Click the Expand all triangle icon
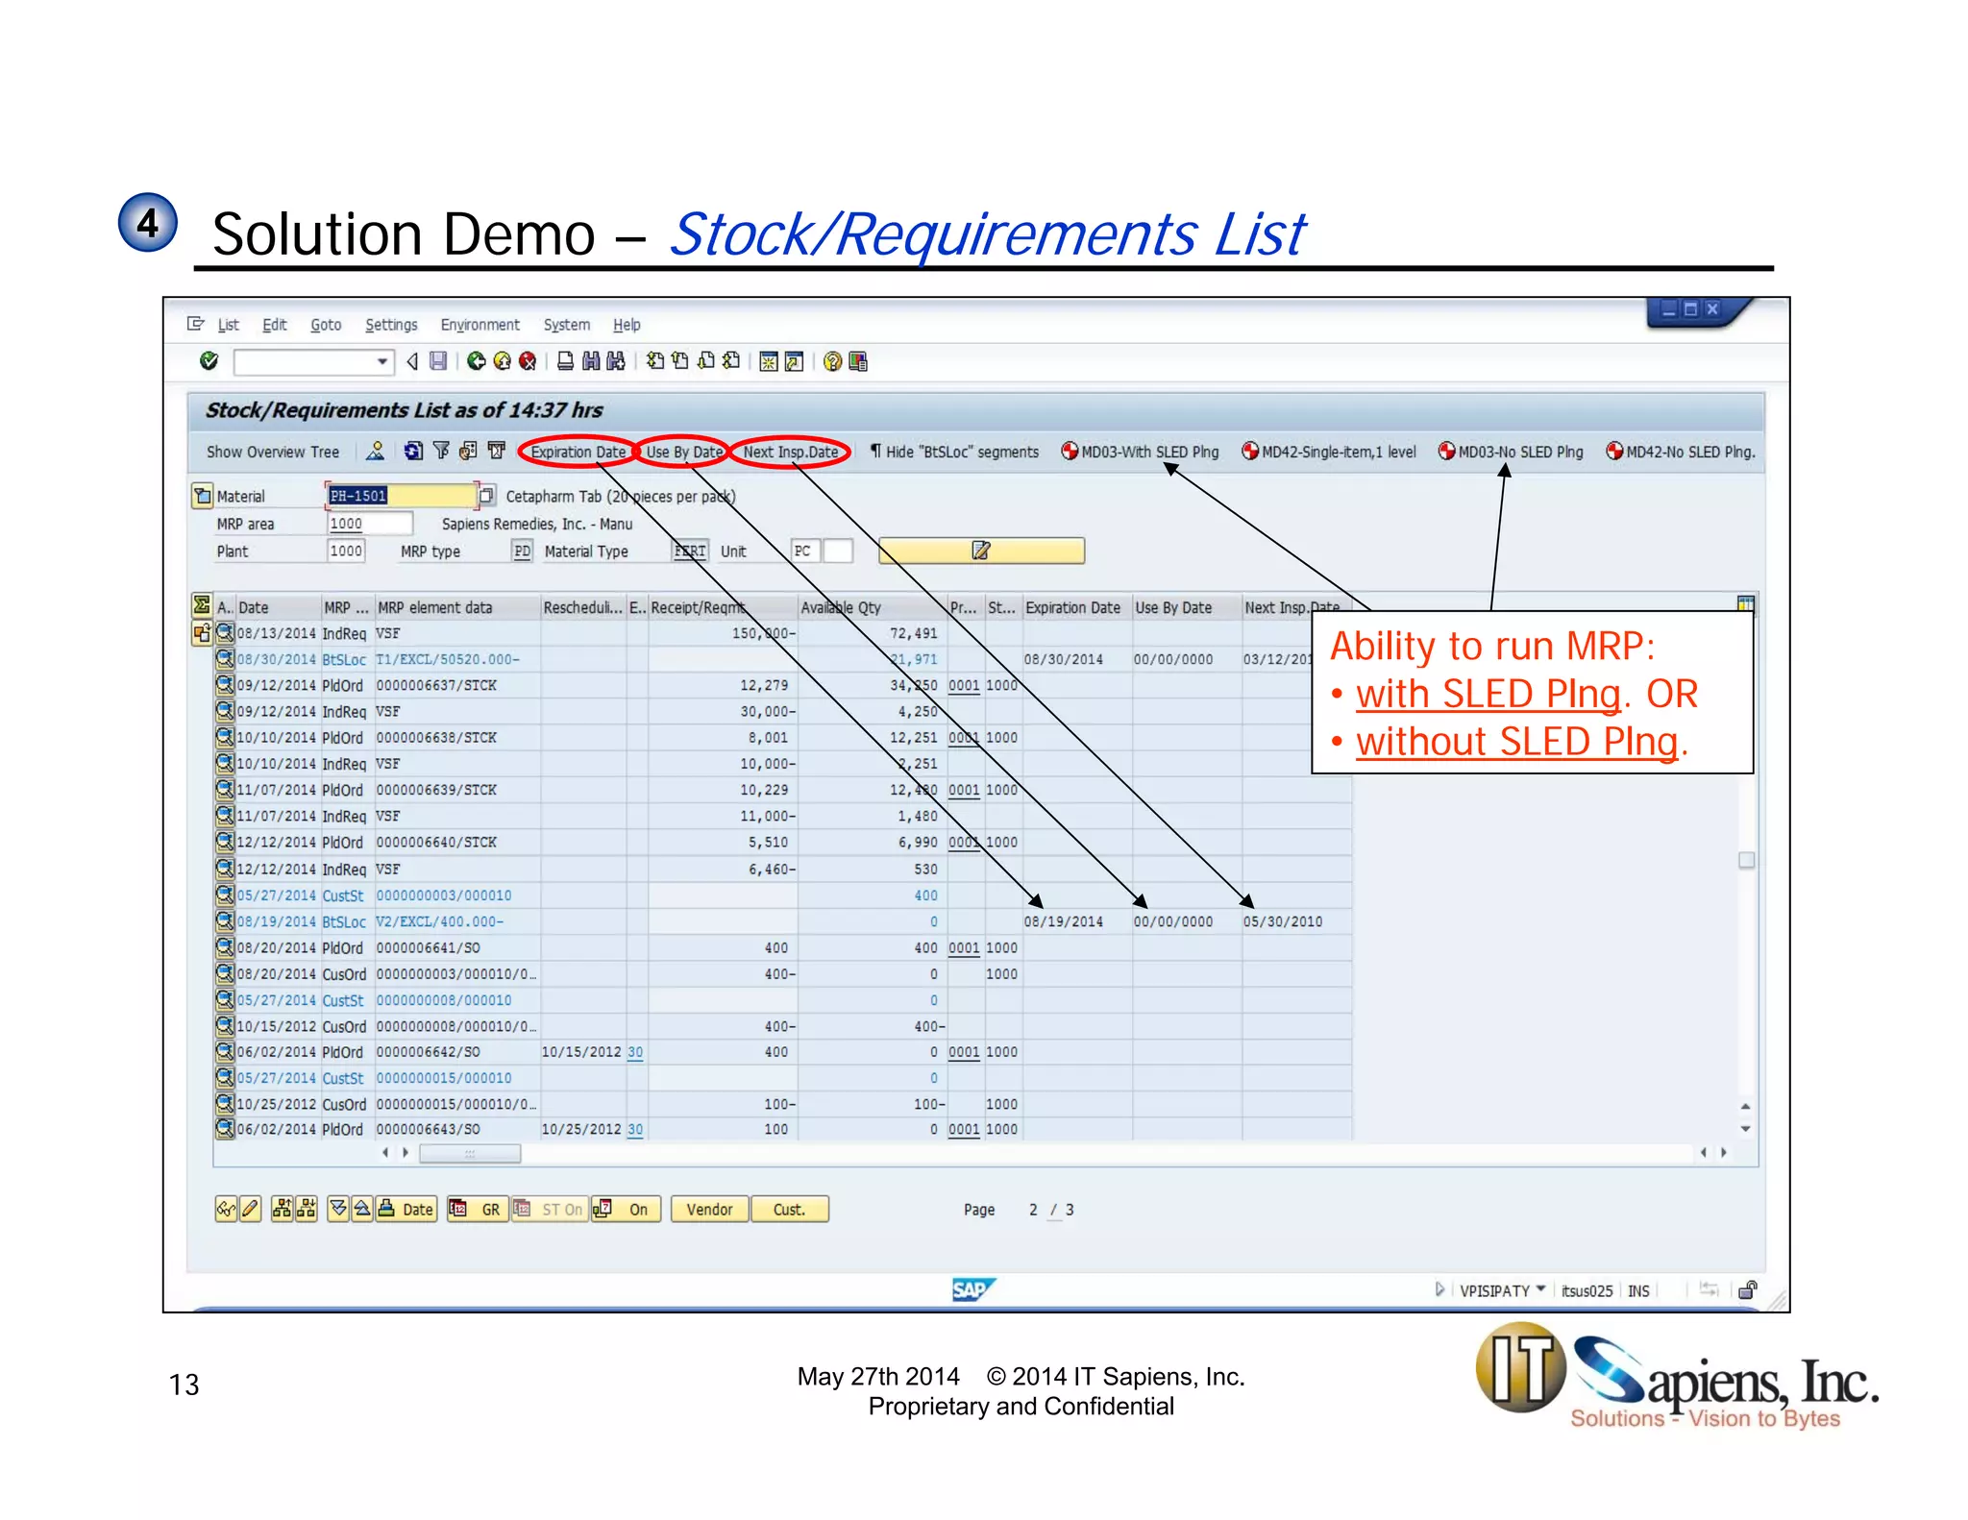This screenshot has height=1520, width=1968. pos(338,1210)
